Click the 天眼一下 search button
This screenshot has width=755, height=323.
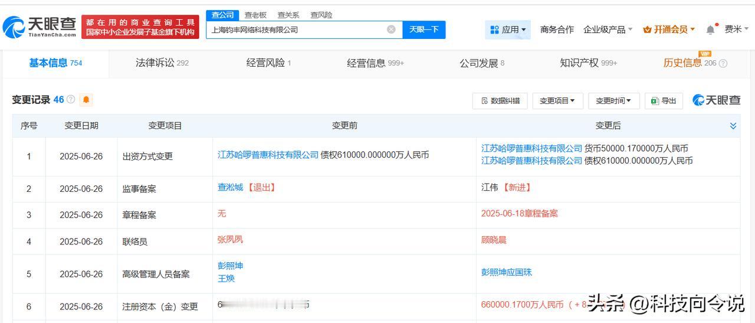(424, 30)
